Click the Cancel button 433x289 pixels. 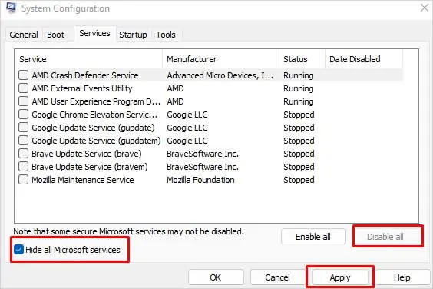point(277,277)
